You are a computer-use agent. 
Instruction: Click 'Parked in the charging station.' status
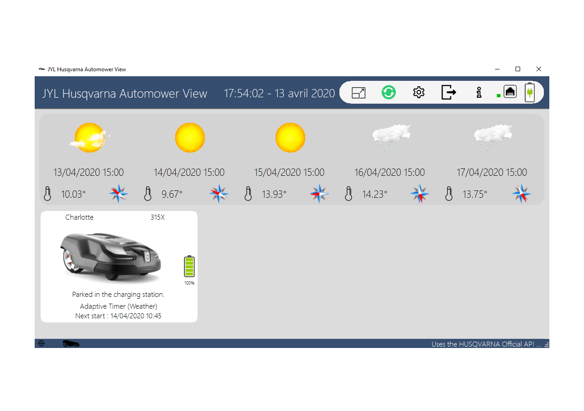[118, 295]
